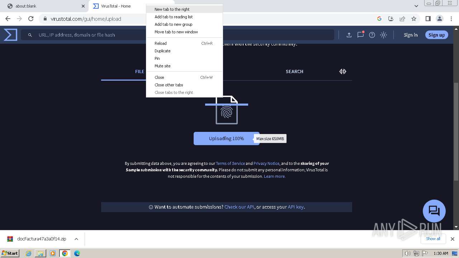Open the notifications comment icon
Viewport: 459px width, 258px height.
click(x=360, y=35)
